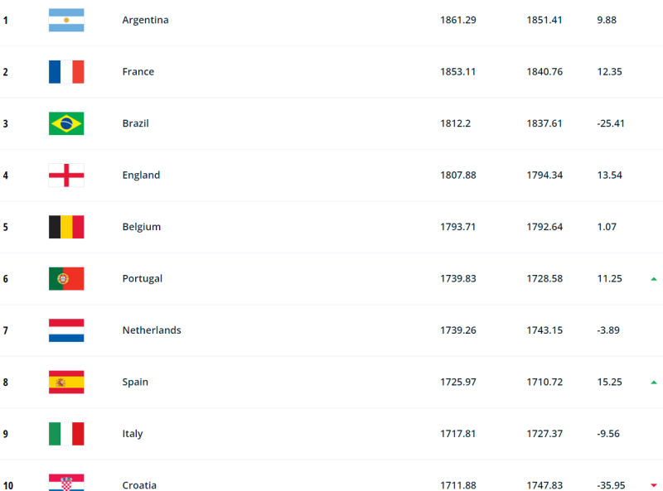Click Spain's green up-arrow rank indicator
The image size is (663, 491).
tap(654, 383)
